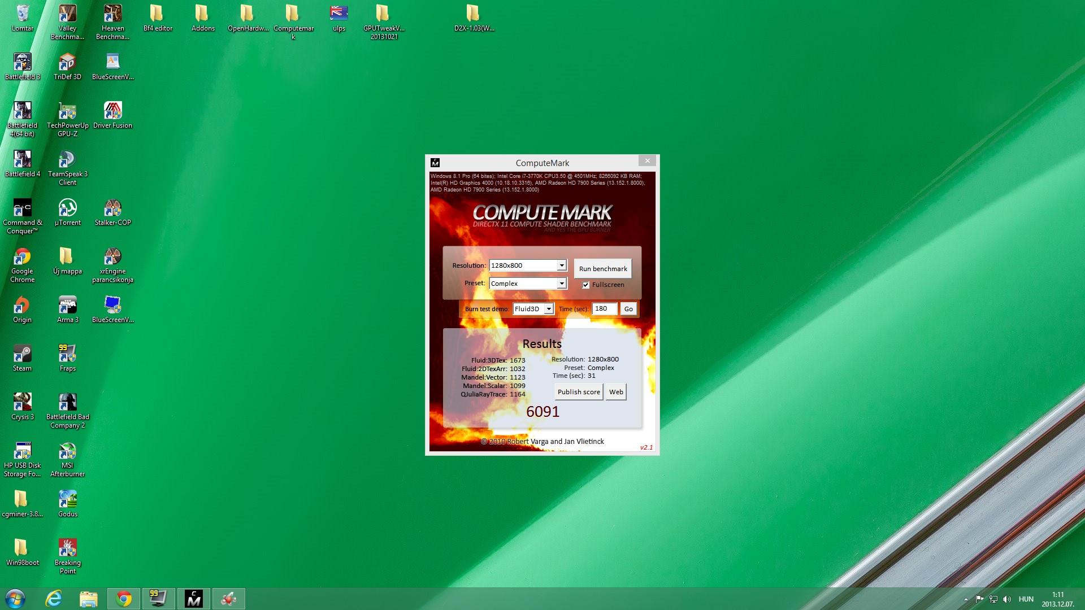Launch Stalker-COP shortcut
The width and height of the screenshot is (1085, 610).
click(112, 212)
